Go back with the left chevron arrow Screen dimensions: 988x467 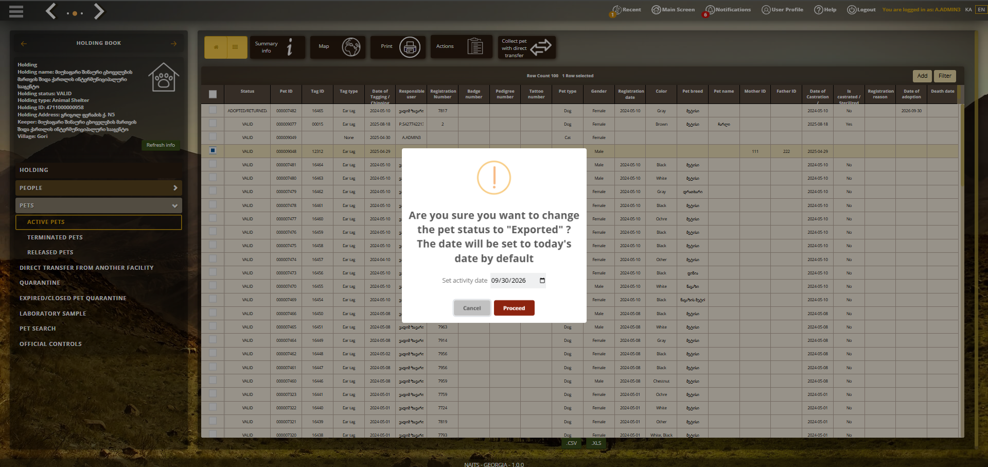pos(50,11)
